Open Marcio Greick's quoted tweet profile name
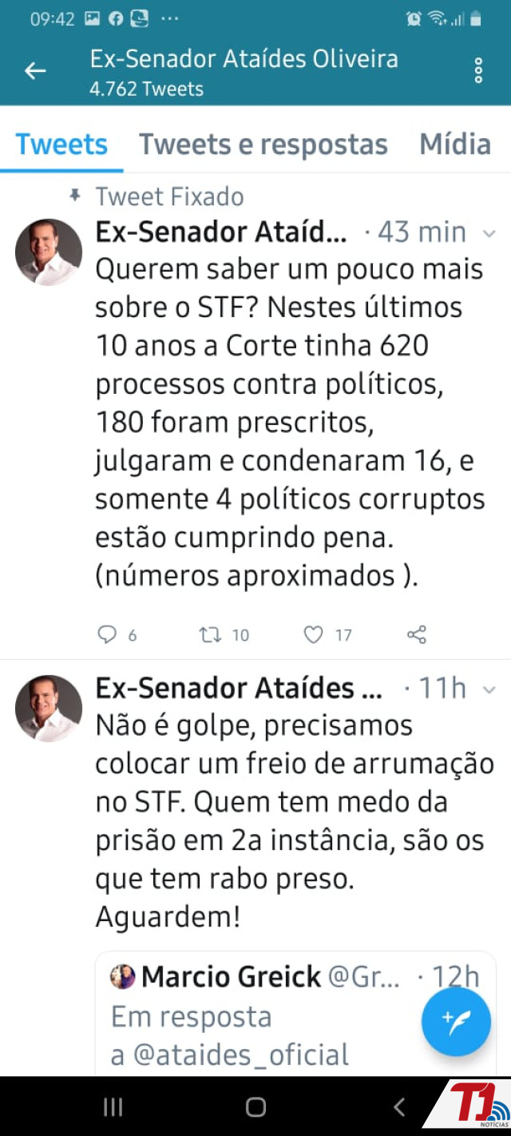The image size is (511, 1136). point(232,976)
